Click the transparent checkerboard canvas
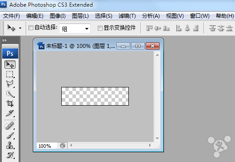 pyautogui.click(x=95, y=96)
